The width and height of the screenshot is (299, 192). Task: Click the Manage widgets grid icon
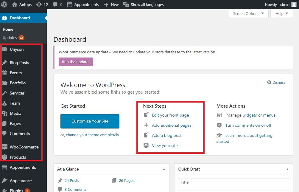[219, 115]
